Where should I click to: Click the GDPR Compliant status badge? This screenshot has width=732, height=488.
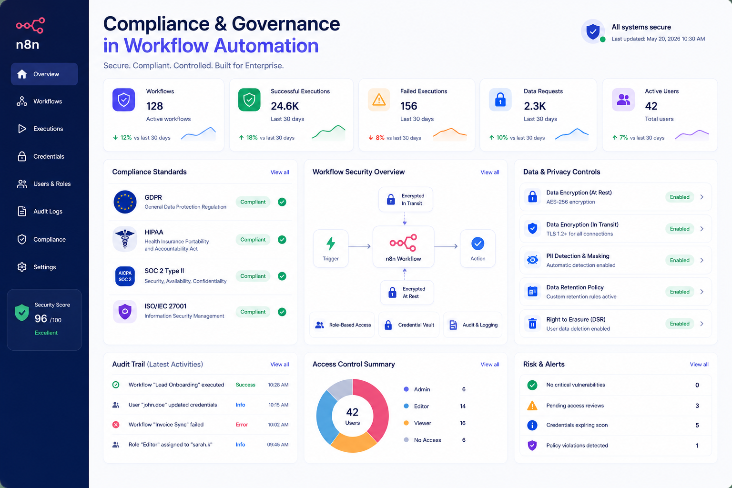coord(253,202)
